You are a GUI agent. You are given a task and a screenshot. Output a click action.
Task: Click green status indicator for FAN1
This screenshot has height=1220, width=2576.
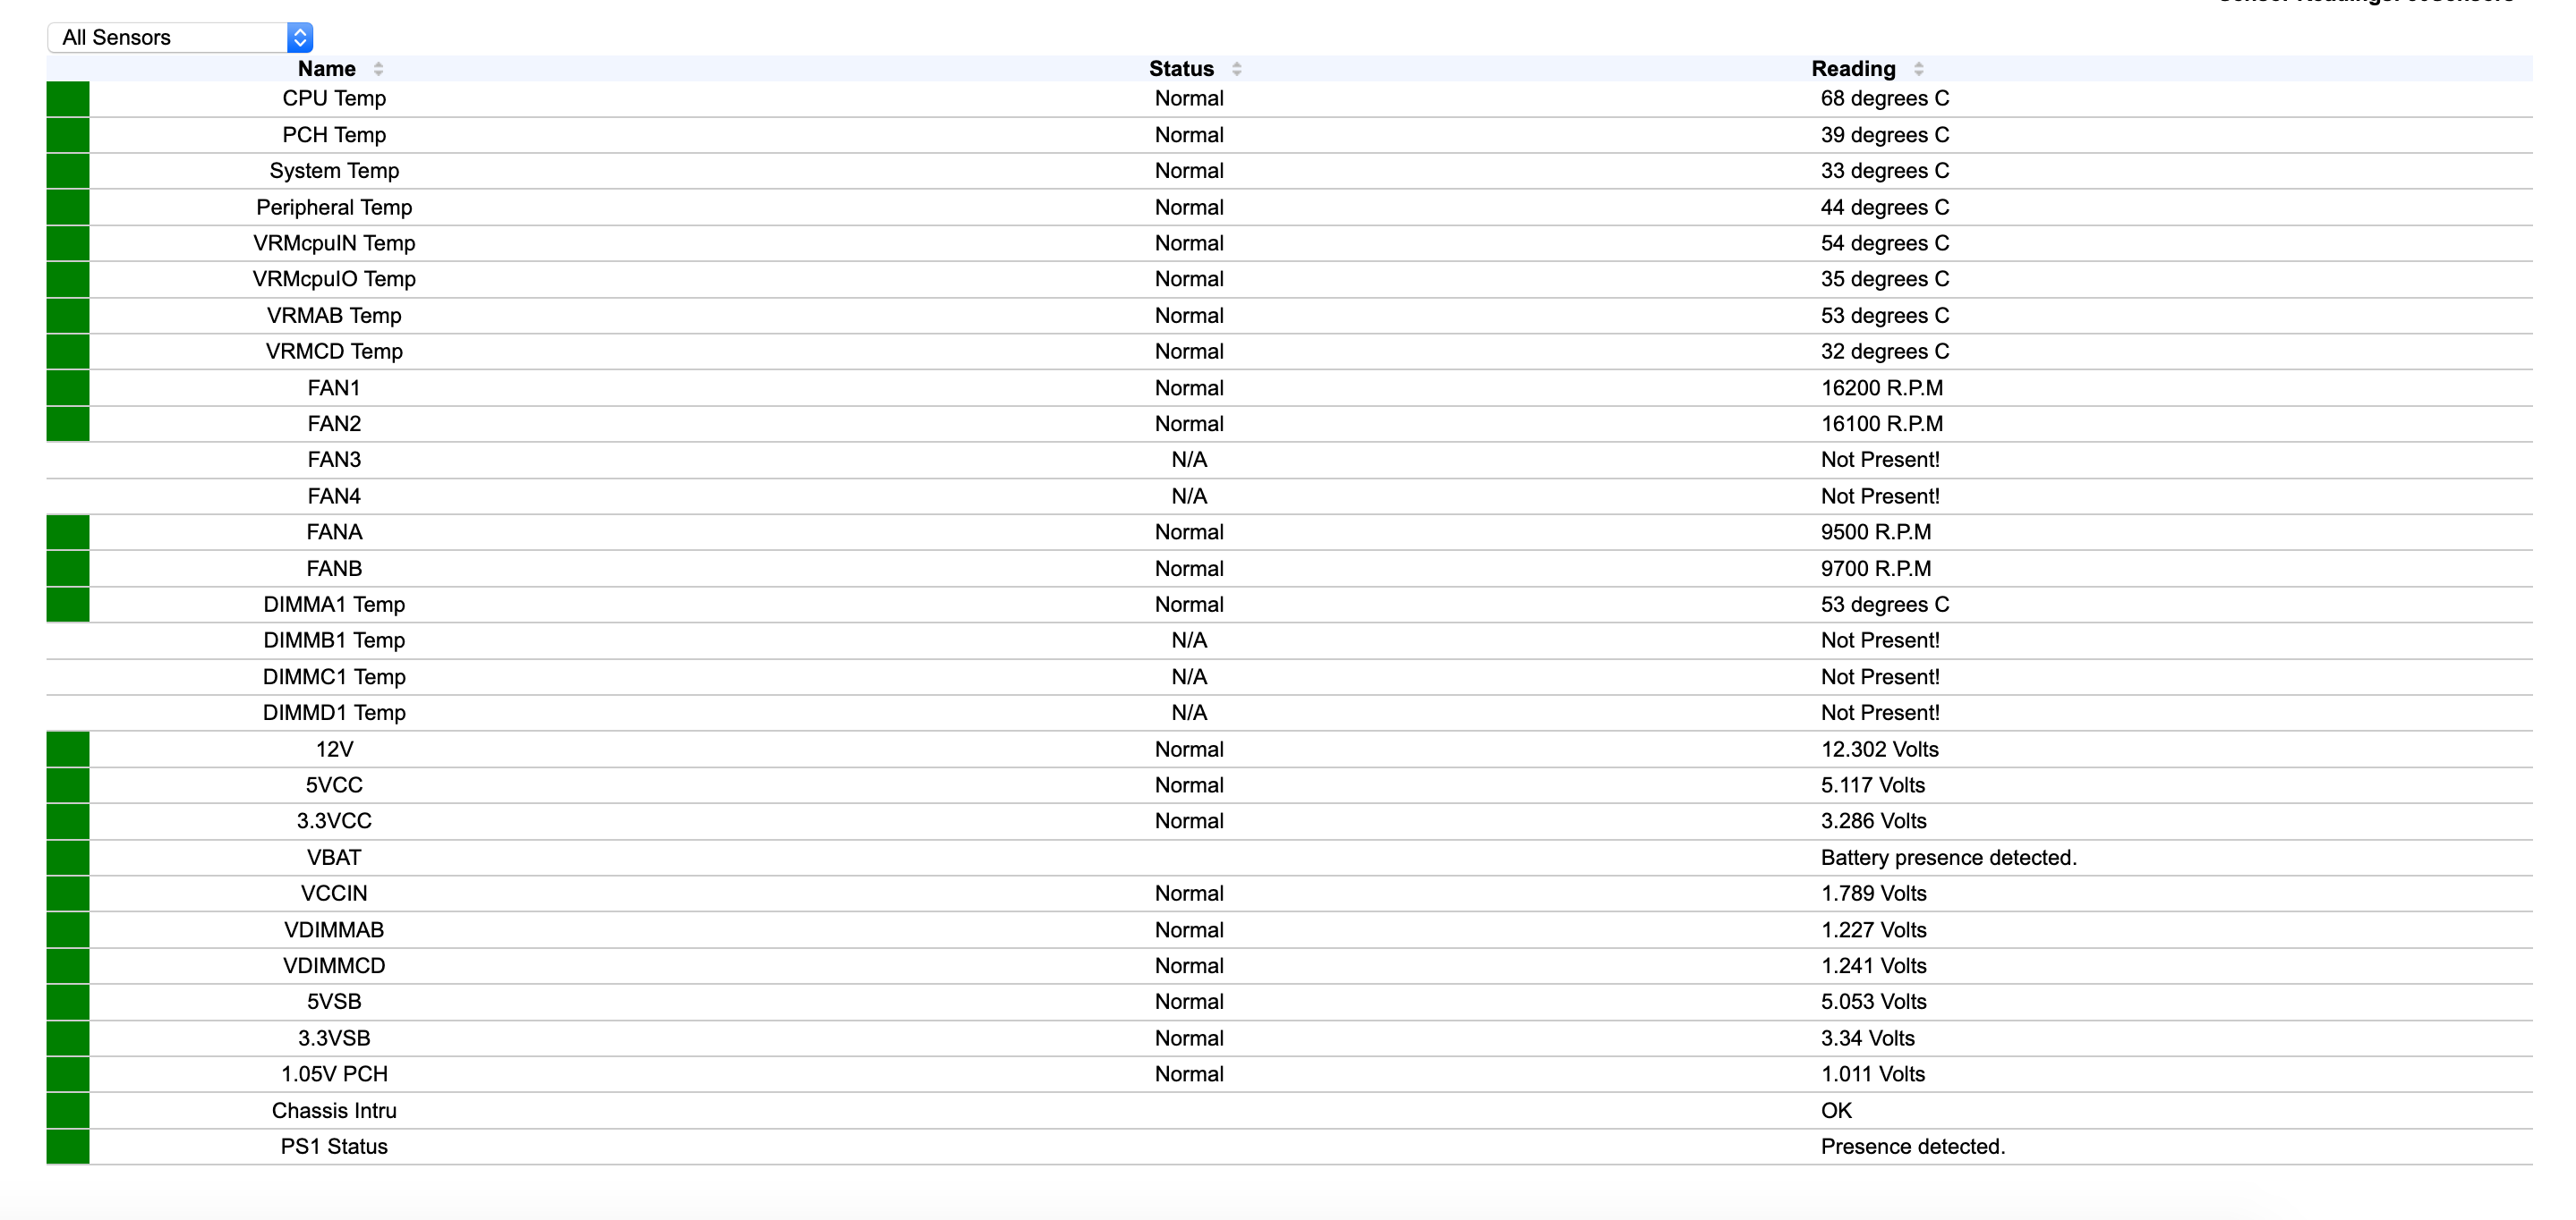click(x=68, y=387)
